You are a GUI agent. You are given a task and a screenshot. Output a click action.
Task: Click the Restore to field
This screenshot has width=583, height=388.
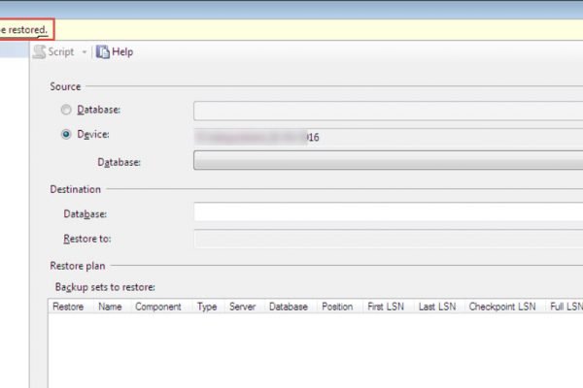pyautogui.click(x=388, y=239)
